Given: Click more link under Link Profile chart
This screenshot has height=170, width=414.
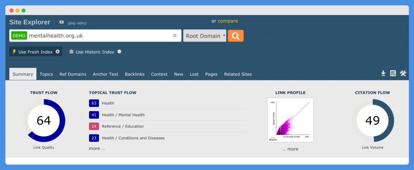Looking at the screenshot, I should [290, 149].
